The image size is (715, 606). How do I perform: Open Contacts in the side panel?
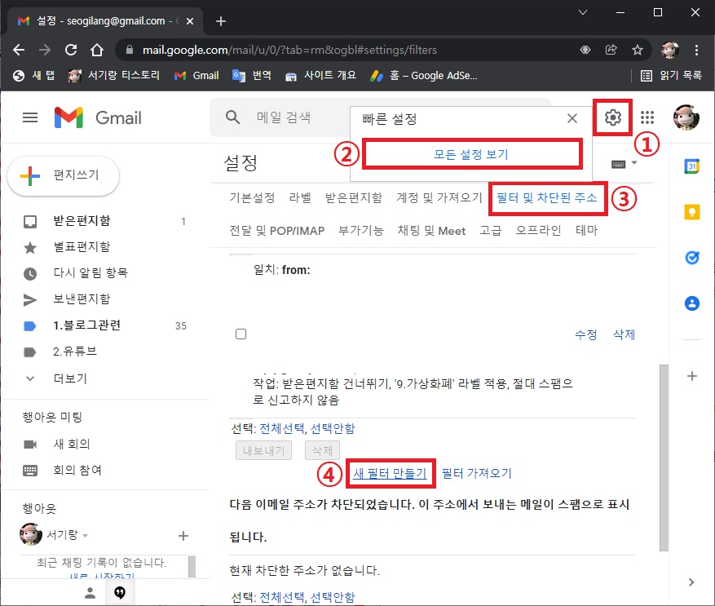coord(691,303)
